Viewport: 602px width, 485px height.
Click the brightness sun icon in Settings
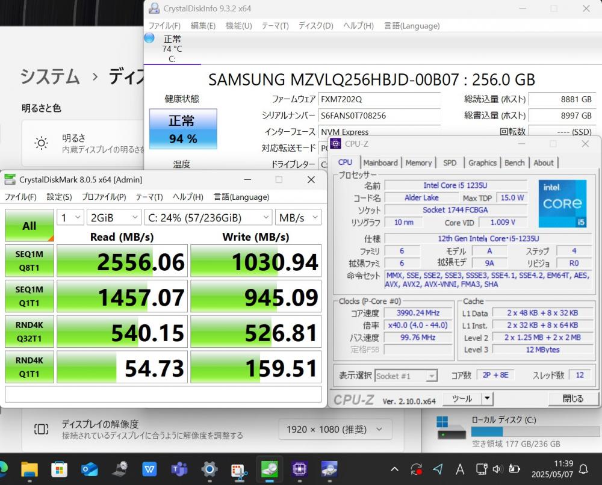tap(42, 143)
